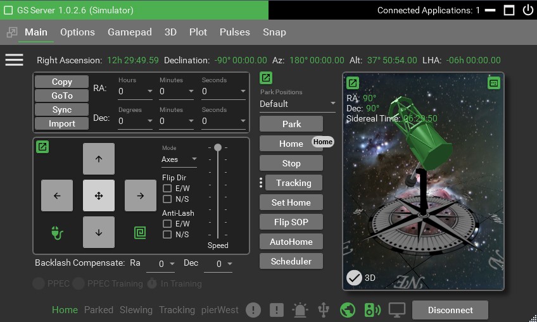Open the Pulses tab
This screenshot has width=537, height=322.
234,32
